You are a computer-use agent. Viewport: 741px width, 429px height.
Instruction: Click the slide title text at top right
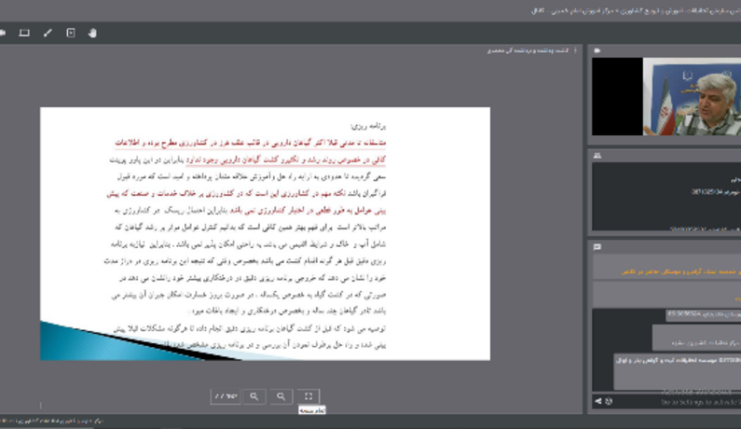(x=368, y=126)
